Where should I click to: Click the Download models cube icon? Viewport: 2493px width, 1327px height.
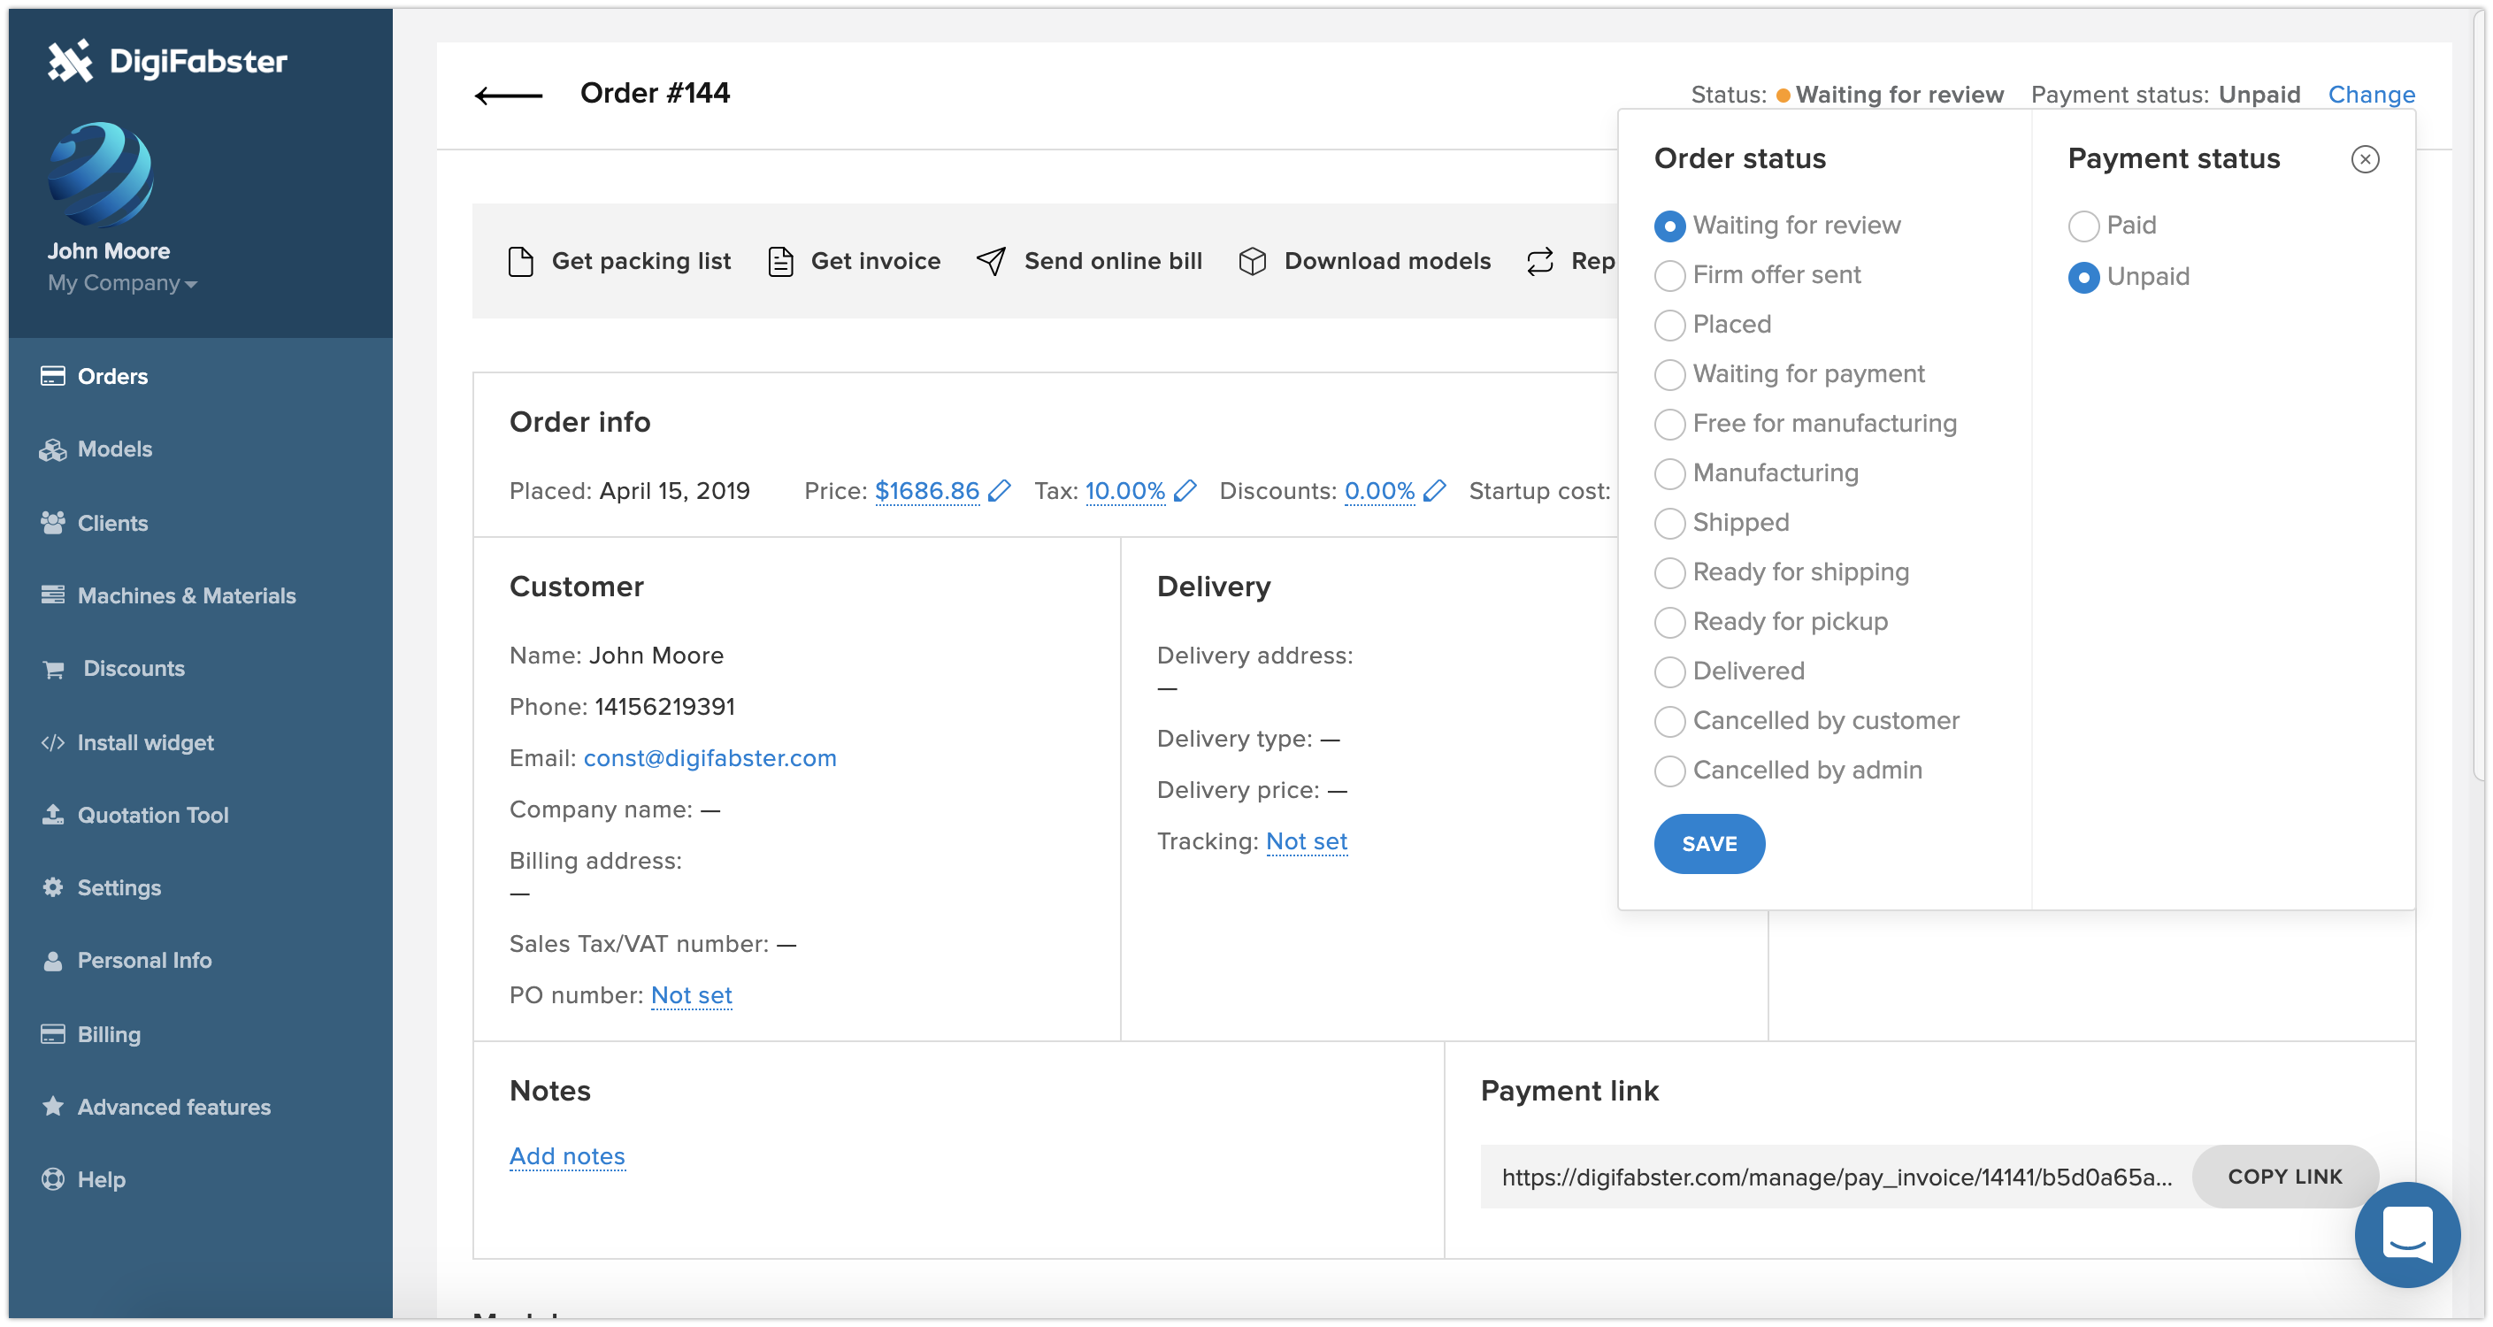tap(1253, 261)
